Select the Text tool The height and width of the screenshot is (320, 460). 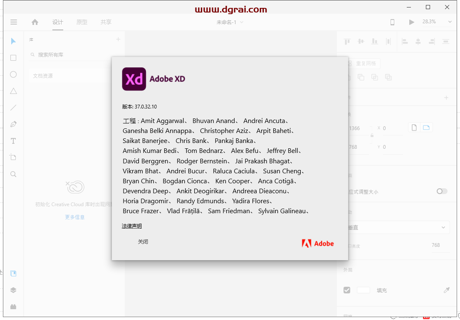13,141
